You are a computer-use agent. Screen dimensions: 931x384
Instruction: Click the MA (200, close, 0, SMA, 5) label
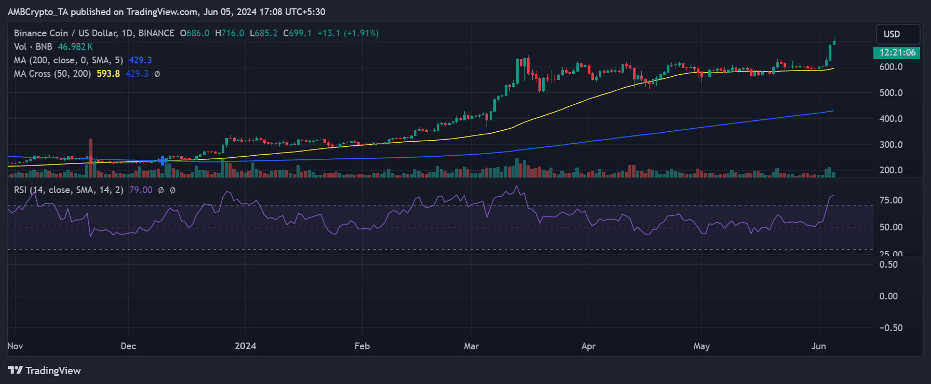[x=69, y=60]
